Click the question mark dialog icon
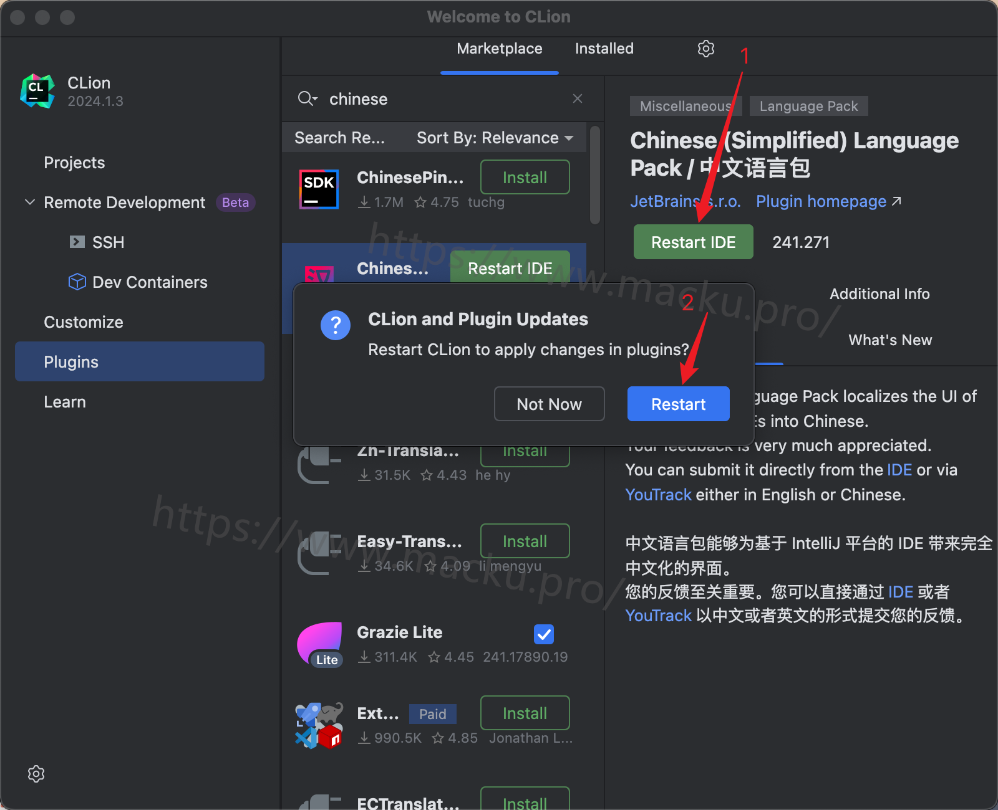998x810 pixels. (336, 325)
